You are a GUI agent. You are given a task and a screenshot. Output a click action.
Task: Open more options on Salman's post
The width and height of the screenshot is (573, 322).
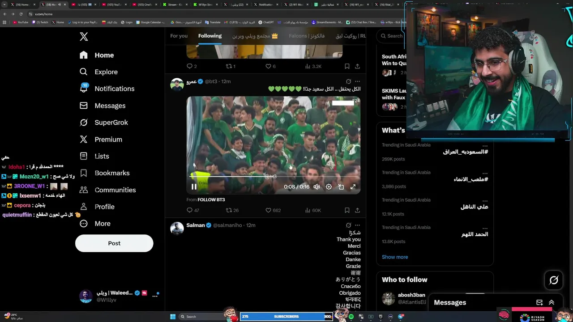357,225
